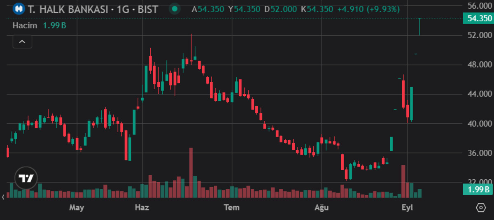Click the TradingView logo watermark button
494x220 pixels.
[x=26, y=178]
